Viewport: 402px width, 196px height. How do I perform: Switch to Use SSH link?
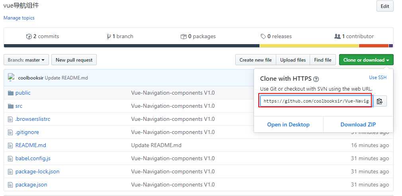[x=378, y=78]
